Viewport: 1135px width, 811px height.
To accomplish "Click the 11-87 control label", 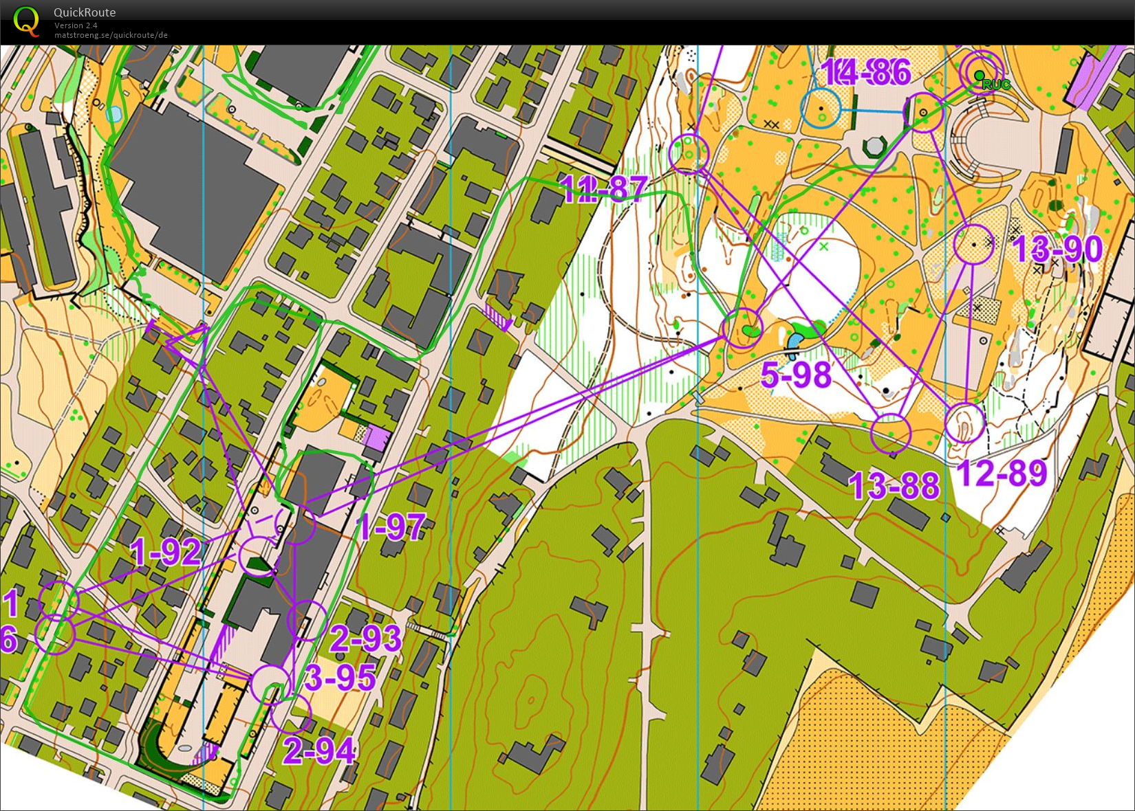I will (x=605, y=189).
